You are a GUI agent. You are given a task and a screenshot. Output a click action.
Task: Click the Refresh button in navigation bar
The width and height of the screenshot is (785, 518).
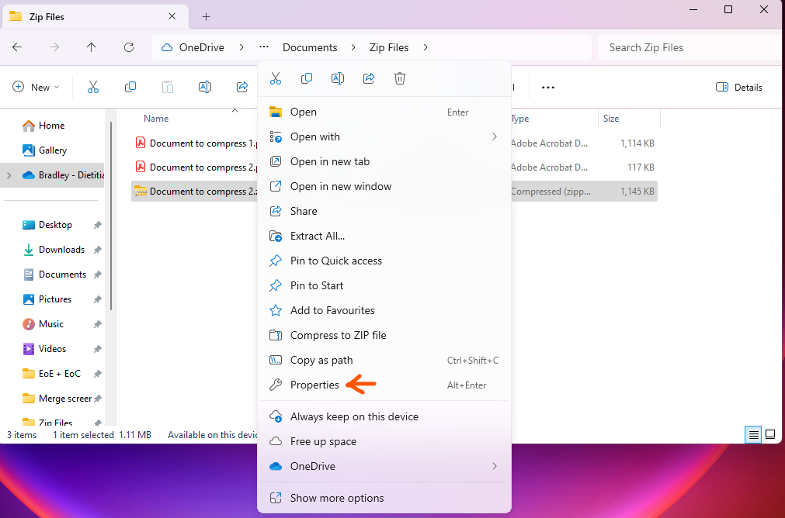coord(129,47)
